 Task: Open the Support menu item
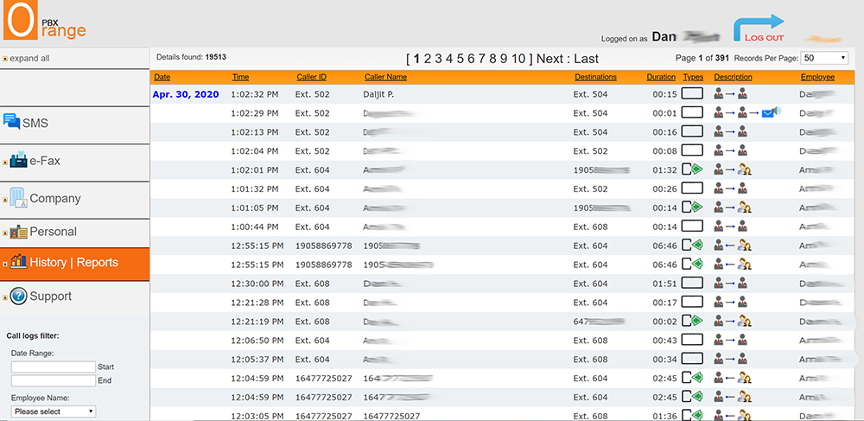(x=51, y=297)
